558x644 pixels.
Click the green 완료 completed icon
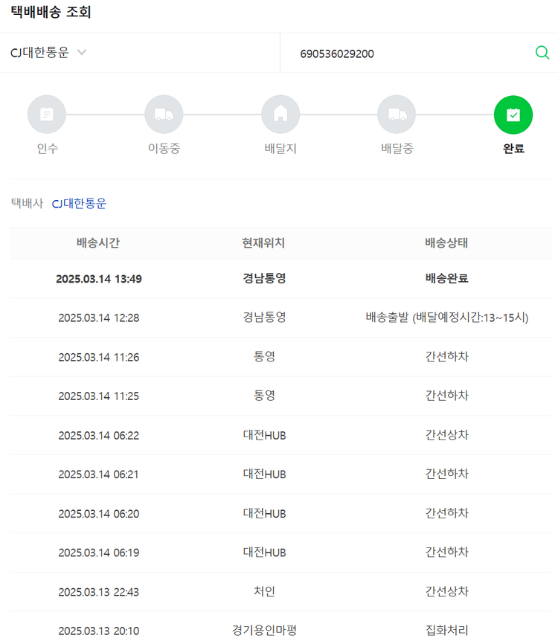point(513,115)
